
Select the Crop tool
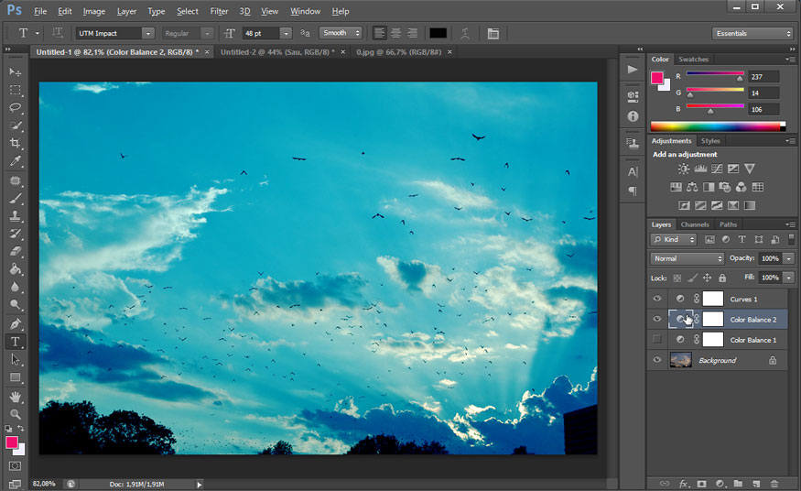point(16,143)
